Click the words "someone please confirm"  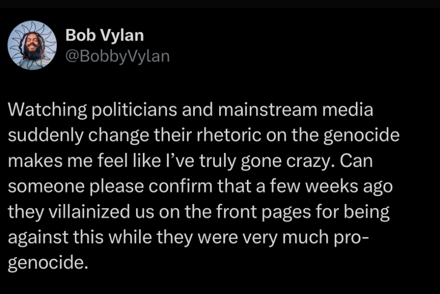[x=110, y=186]
